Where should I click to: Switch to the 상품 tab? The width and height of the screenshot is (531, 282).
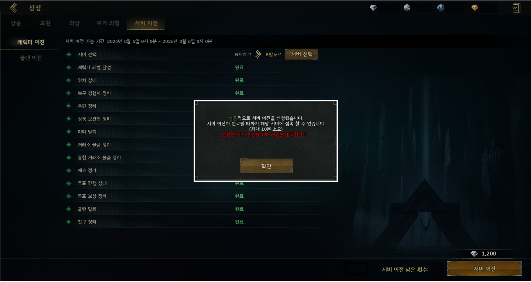pyautogui.click(x=16, y=23)
